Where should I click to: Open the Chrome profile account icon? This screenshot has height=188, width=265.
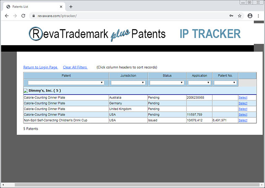(x=250, y=16)
